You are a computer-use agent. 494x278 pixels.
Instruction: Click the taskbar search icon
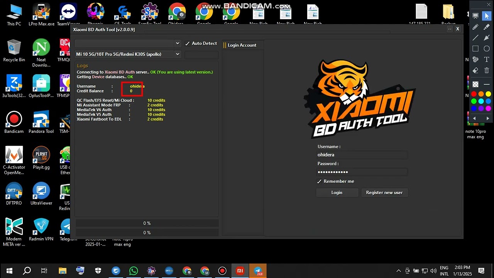point(27,271)
